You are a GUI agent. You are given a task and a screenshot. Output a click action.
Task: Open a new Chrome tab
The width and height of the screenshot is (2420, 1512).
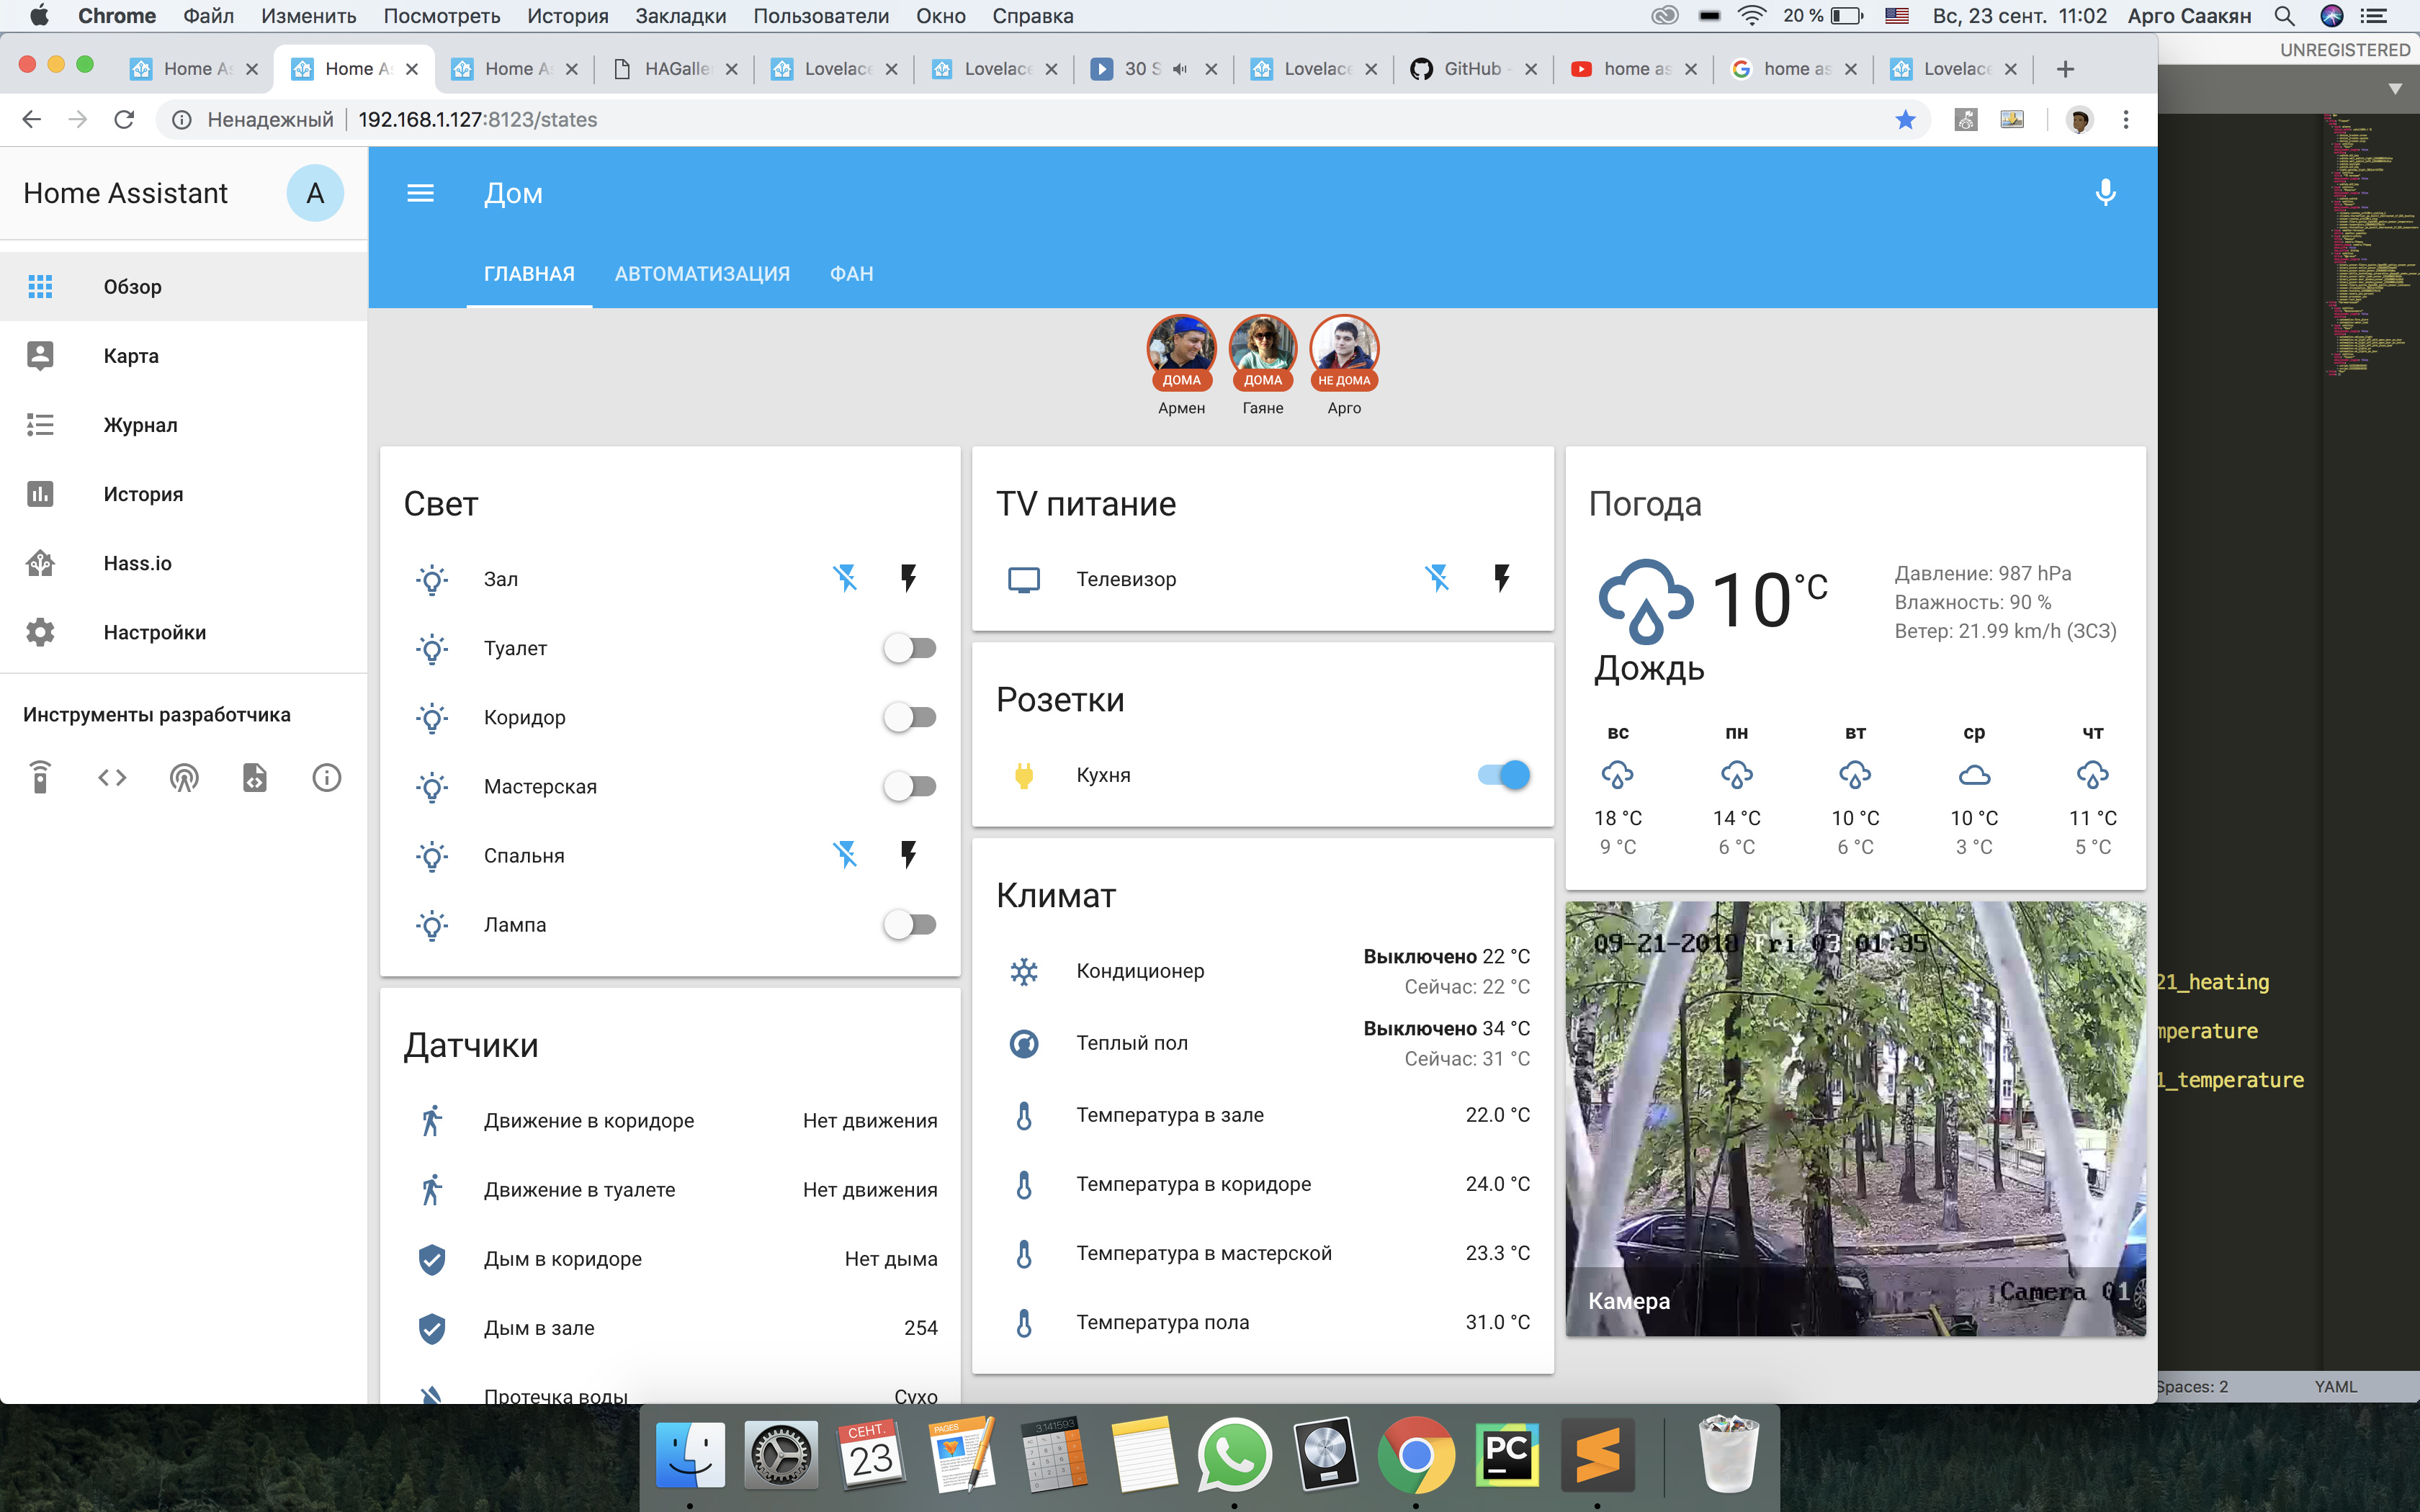click(2065, 69)
